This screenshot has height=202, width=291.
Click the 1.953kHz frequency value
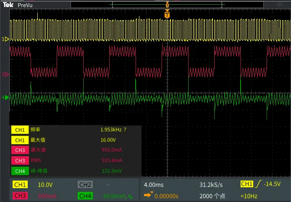pos(111,130)
